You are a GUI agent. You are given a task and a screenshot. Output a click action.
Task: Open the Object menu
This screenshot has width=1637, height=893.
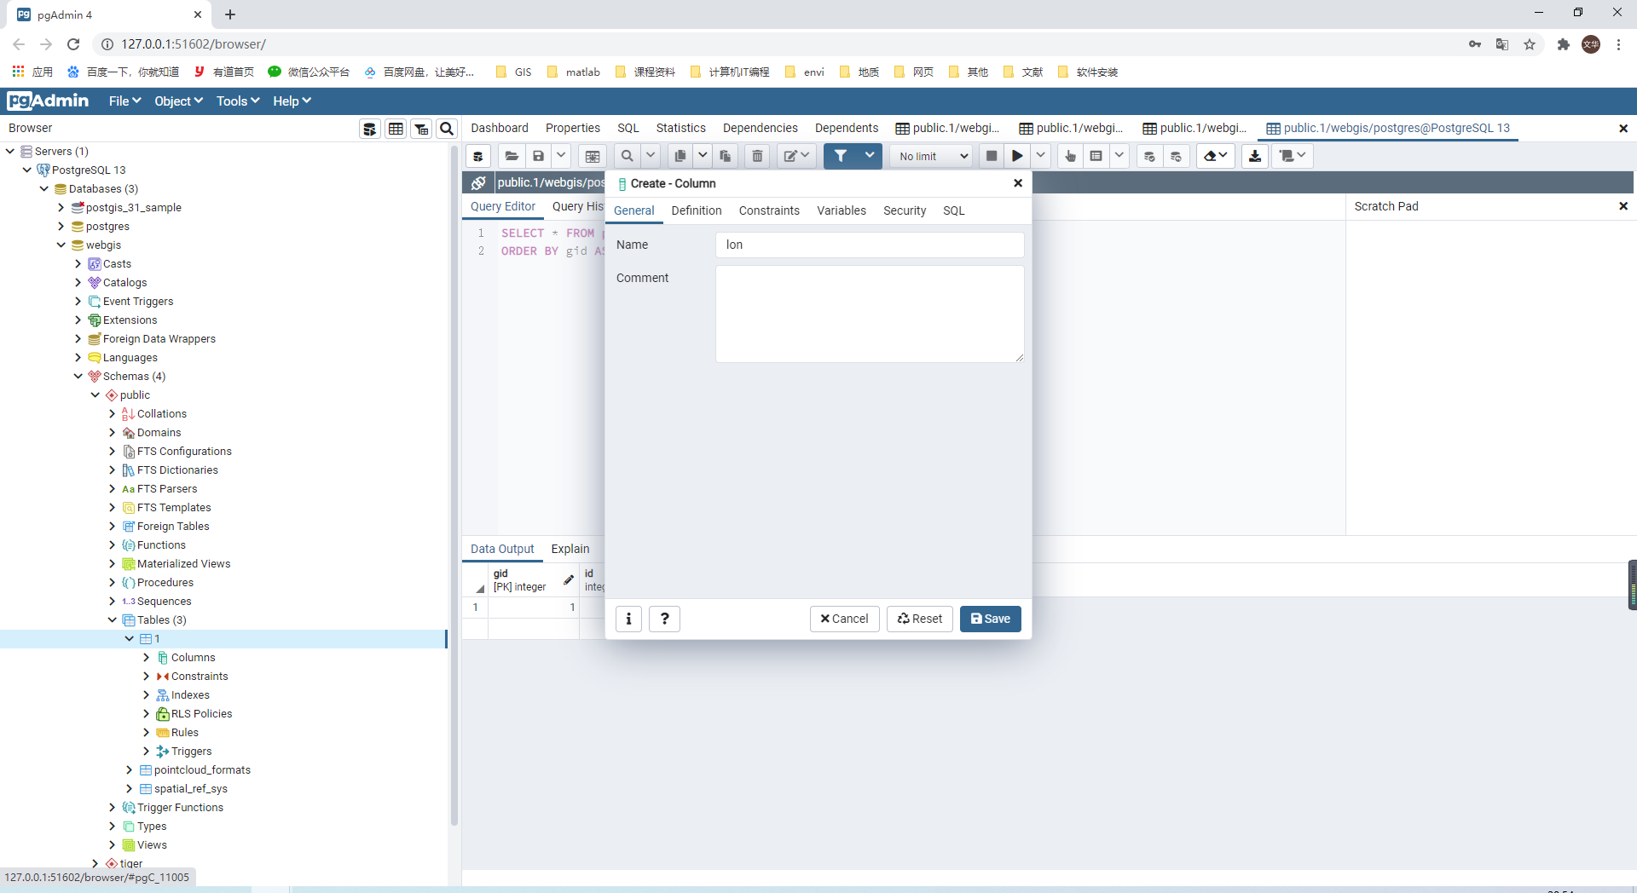pyautogui.click(x=178, y=101)
